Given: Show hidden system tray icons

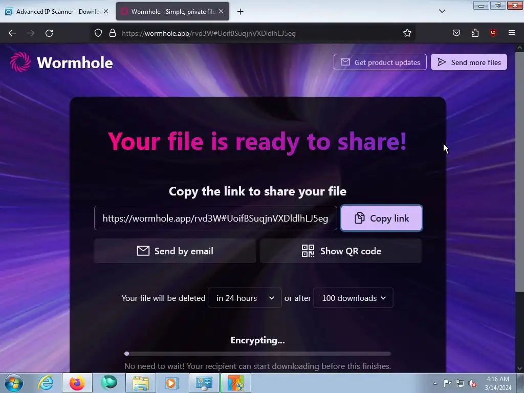Looking at the screenshot, I should pyautogui.click(x=435, y=383).
